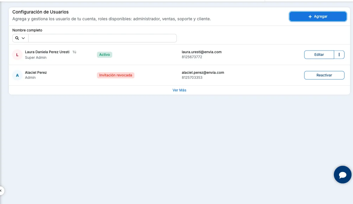Screen dimensions: 353x204
Task: Click the name Alaciel Perez
Action: (36, 73)
